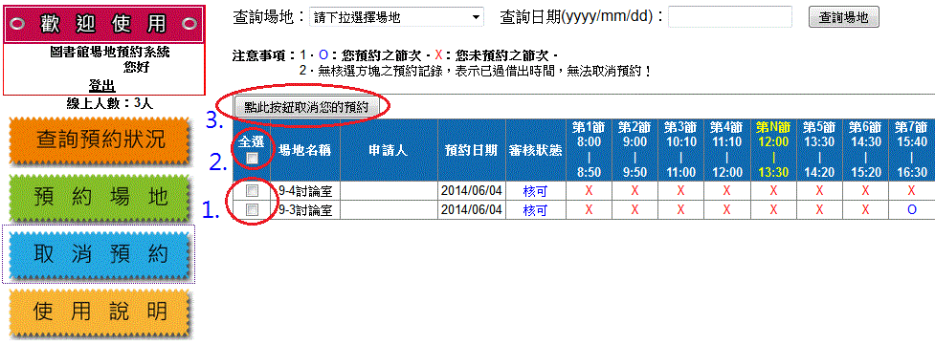Click the 第3節 10:10 column header
This screenshot has height=345, width=935.
680,150
